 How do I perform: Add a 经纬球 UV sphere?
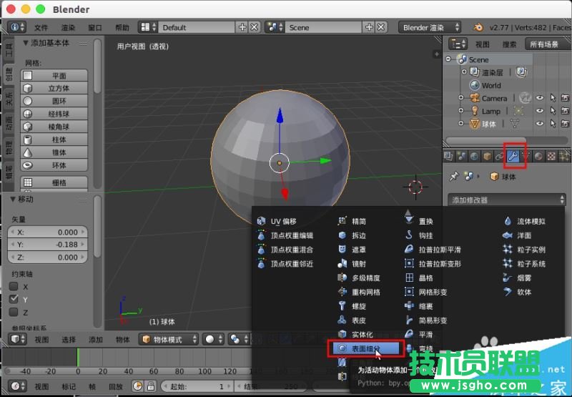54,114
